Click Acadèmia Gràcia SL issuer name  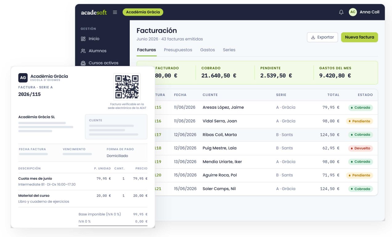pos(37,117)
